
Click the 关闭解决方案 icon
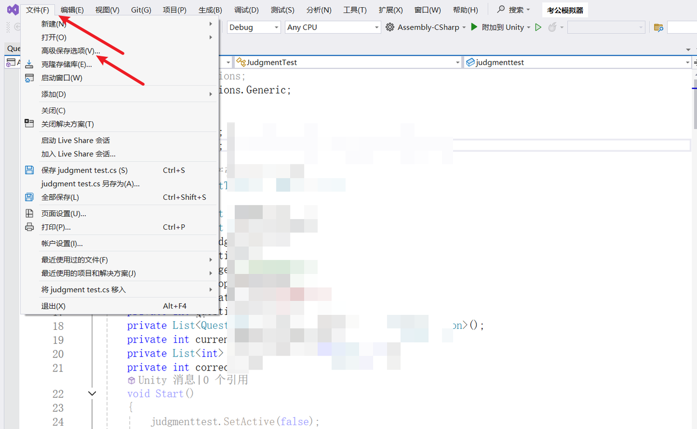pyautogui.click(x=30, y=124)
